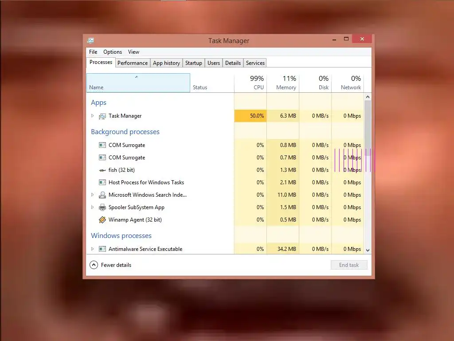Expand Microsoft Windows Search Indexer row
This screenshot has height=341, width=454.
[92, 195]
